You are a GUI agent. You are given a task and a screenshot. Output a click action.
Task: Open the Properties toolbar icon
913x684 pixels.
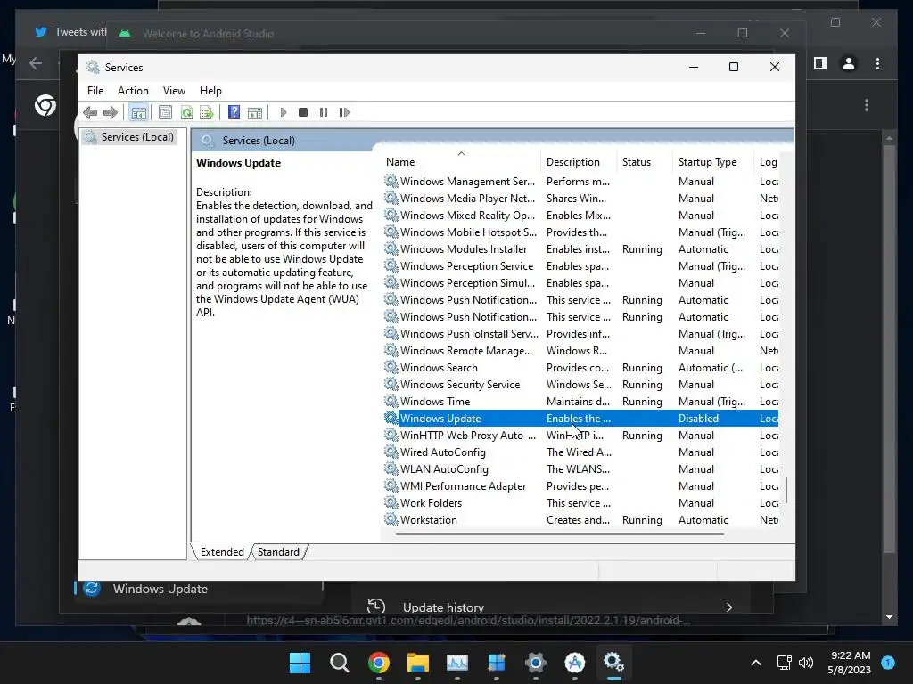coord(165,112)
